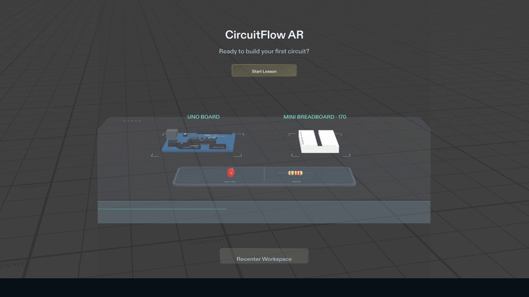Click the Recenter Workspace button
The image size is (529, 297).
click(264, 256)
